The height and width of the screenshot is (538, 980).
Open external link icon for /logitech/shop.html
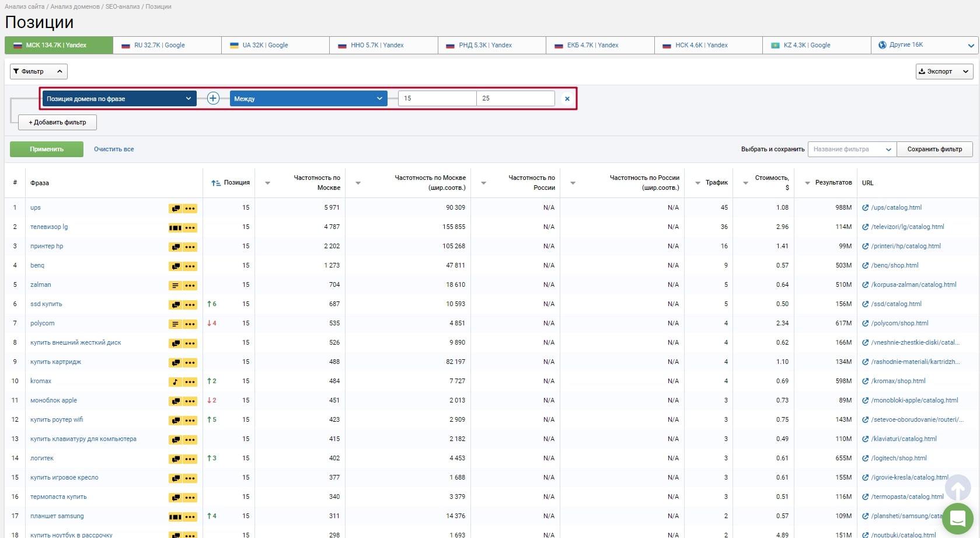[x=866, y=458]
